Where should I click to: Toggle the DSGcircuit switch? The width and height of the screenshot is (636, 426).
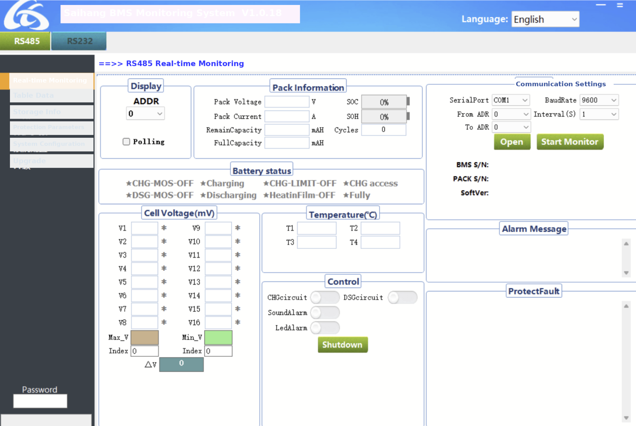402,297
